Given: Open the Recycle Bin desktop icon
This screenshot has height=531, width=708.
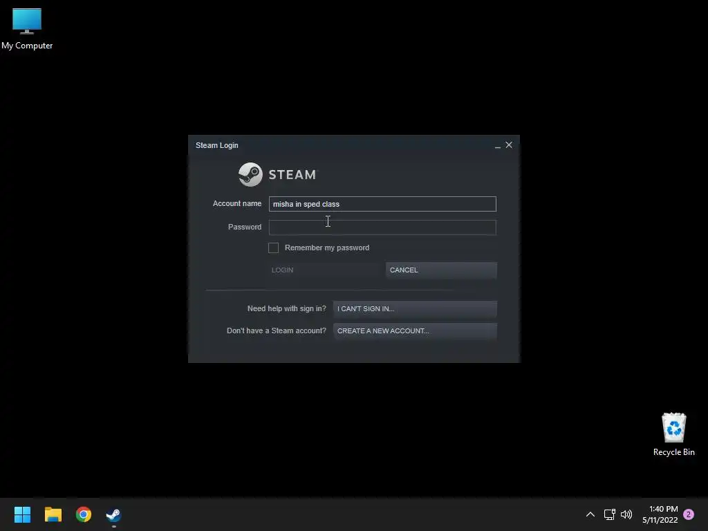Looking at the screenshot, I should point(673,434).
